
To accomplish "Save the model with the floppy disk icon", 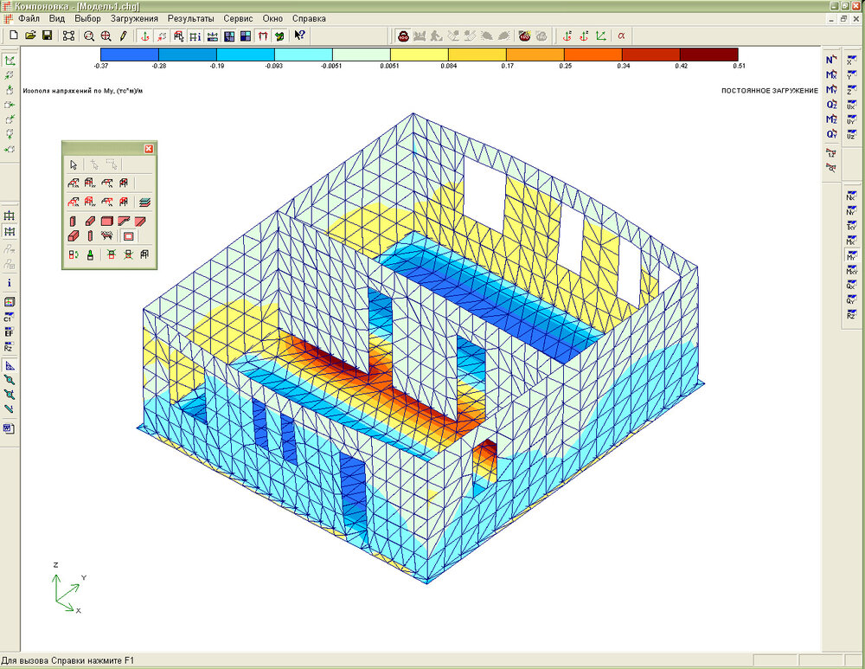I will [x=47, y=35].
